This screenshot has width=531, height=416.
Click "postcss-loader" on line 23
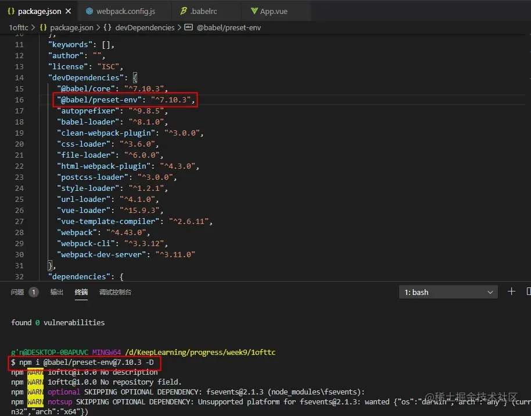pyautogui.click(x=92, y=177)
